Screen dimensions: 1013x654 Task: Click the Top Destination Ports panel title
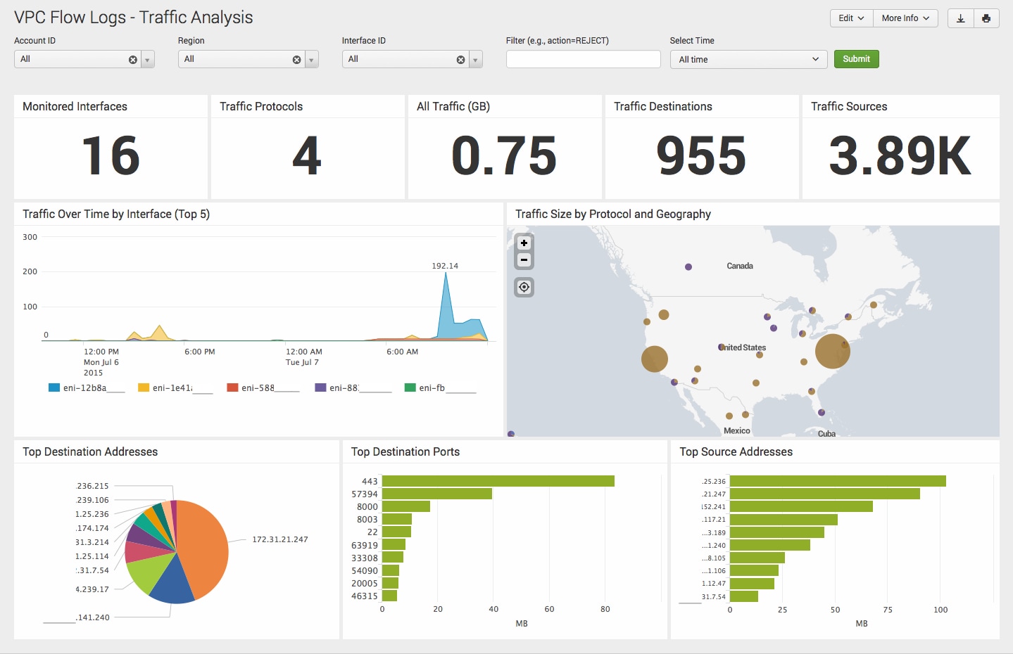(405, 451)
